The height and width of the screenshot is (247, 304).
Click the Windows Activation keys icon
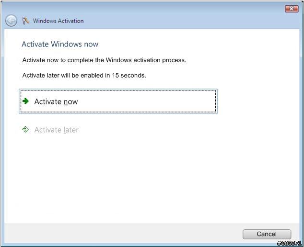(25, 21)
